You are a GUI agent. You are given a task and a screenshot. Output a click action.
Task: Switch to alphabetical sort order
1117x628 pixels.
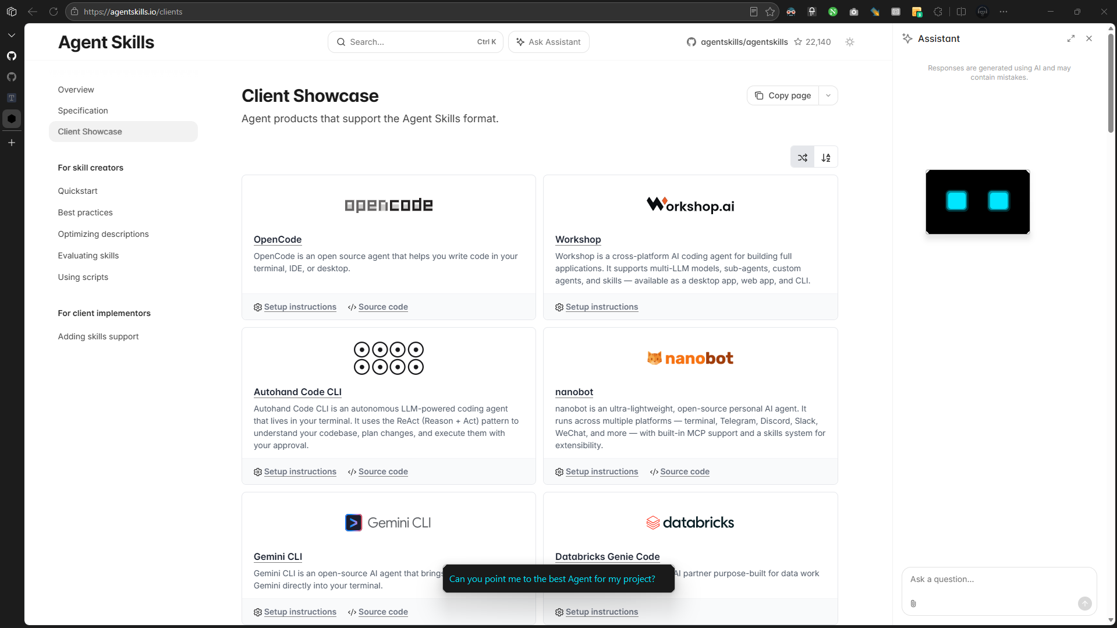tap(826, 157)
